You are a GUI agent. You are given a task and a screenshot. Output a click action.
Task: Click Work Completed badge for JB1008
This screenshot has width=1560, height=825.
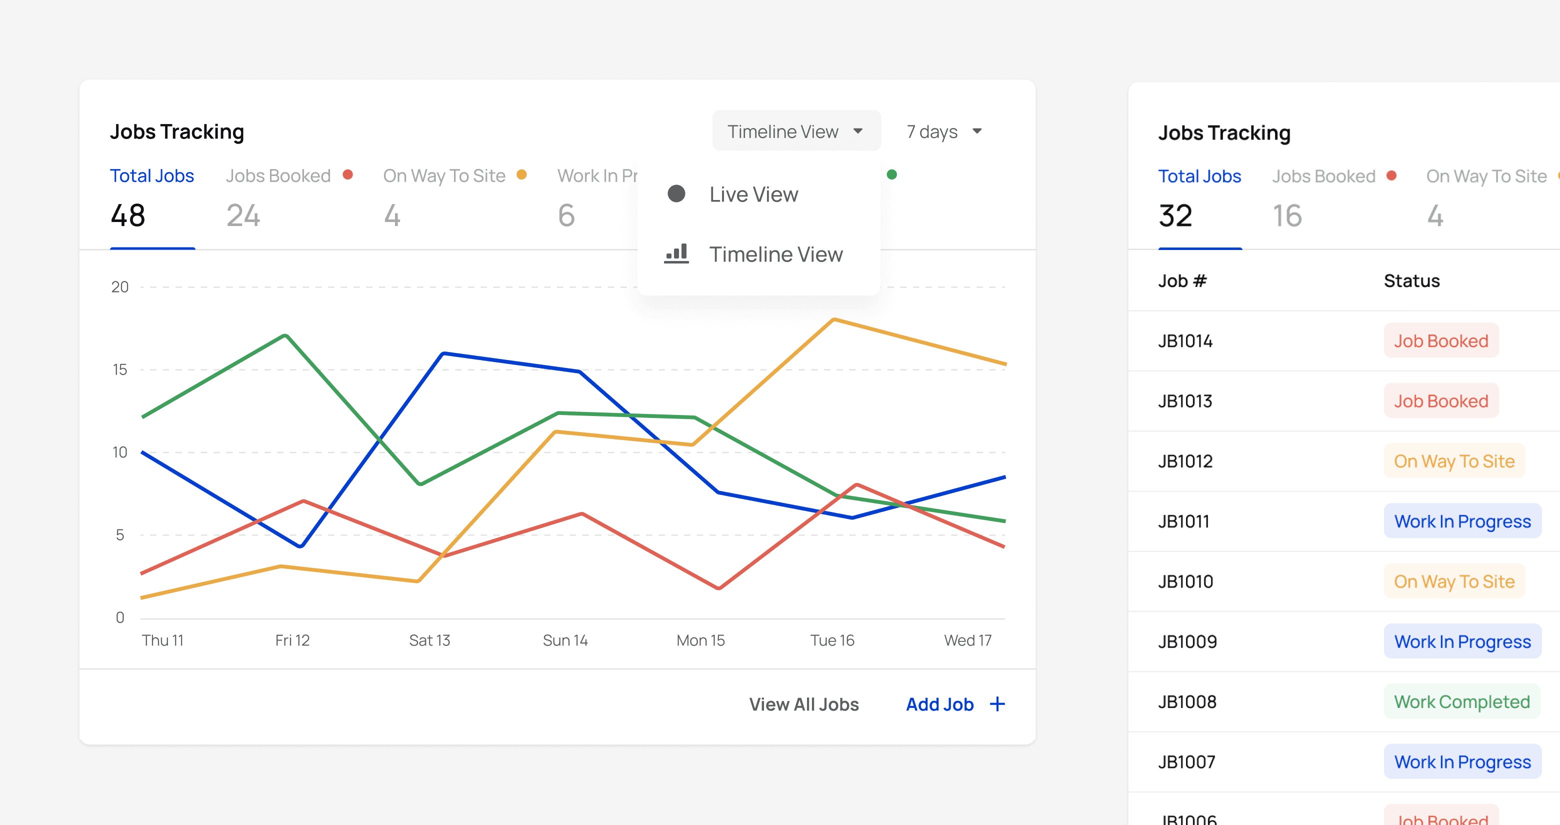(1461, 701)
